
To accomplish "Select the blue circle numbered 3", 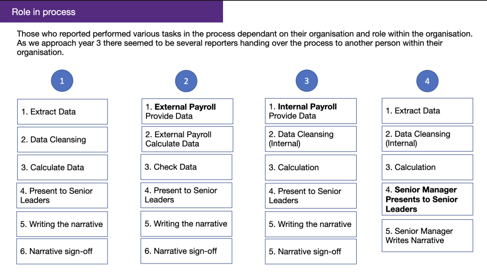I will click(306, 81).
